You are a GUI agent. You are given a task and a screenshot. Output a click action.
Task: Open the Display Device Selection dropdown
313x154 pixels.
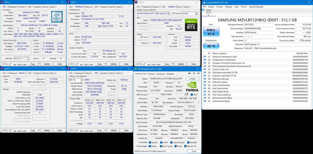153,13
